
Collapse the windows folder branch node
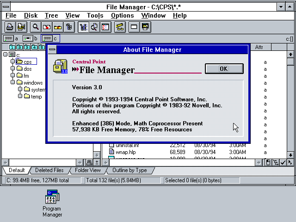[x=12, y=82]
